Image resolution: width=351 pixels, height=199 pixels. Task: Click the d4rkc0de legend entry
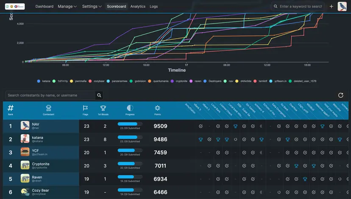(x=243, y=81)
